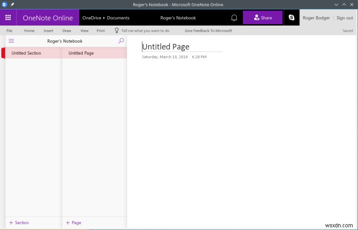The height and width of the screenshot is (230, 358).
Task: Click Sign out
Action: pyautogui.click(x=345, y=18)
